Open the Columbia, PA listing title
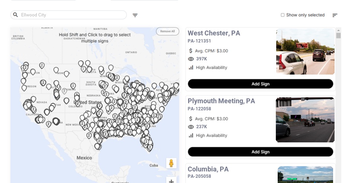 208,169
